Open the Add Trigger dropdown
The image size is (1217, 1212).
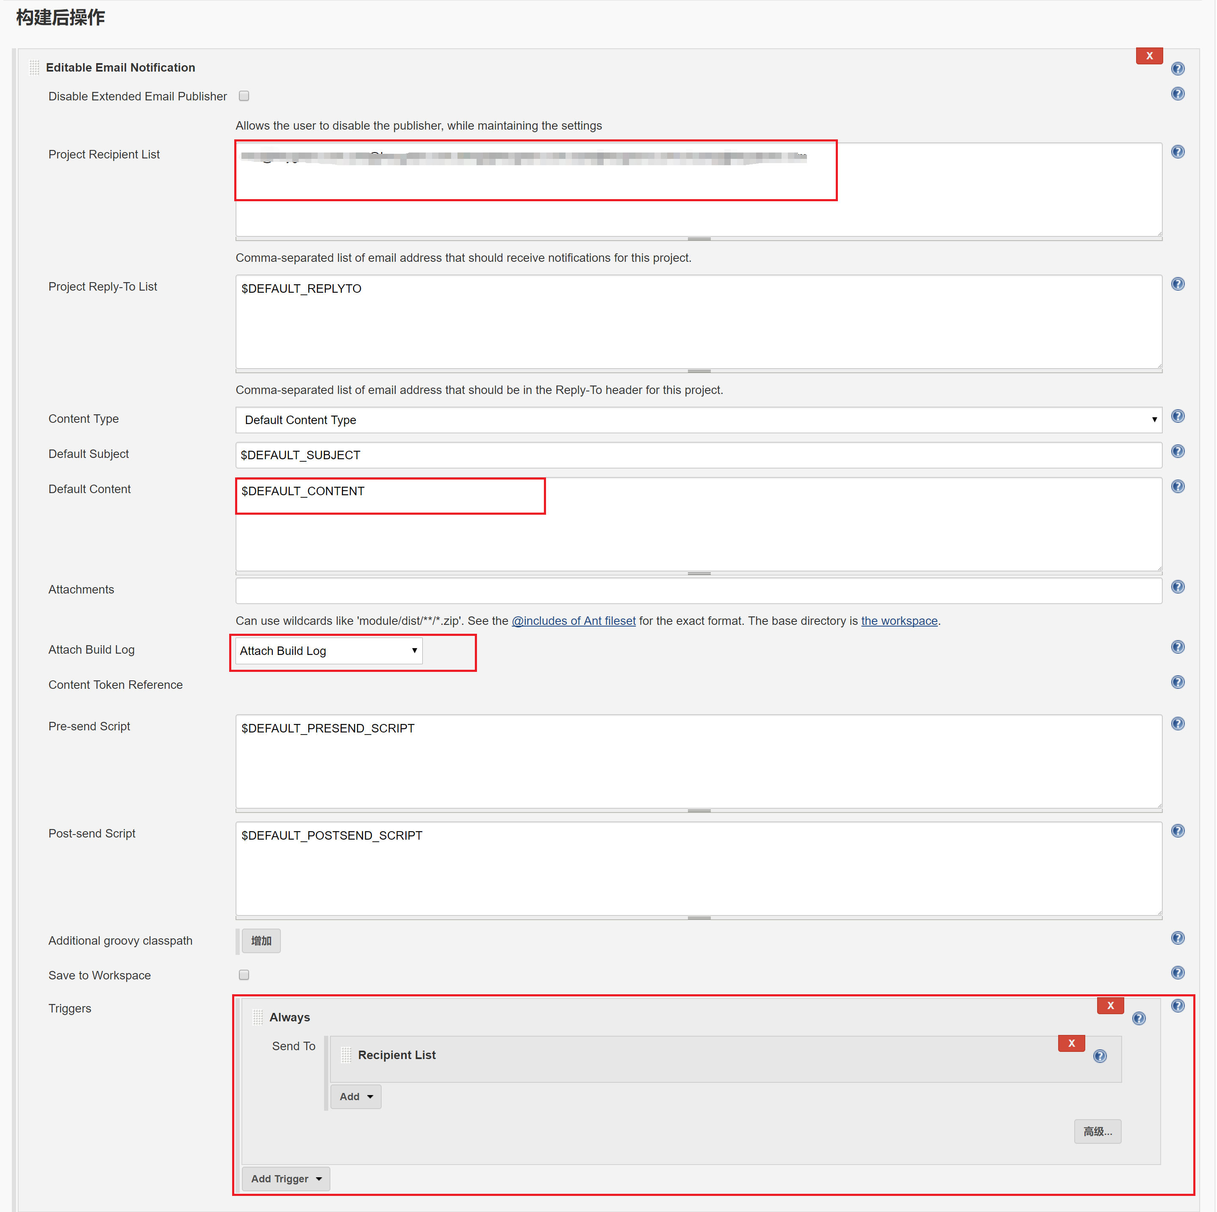(x=286, y=1179)
